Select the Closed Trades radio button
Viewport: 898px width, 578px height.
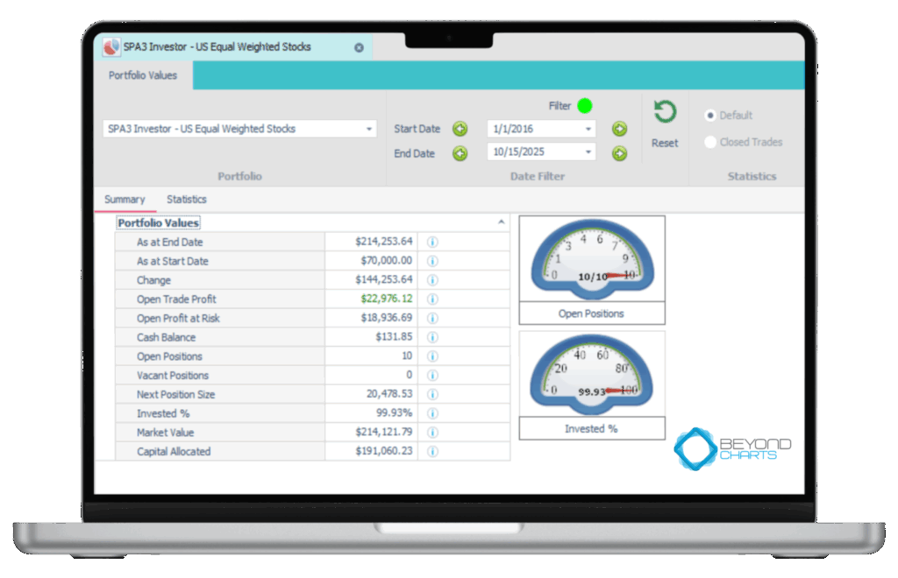(710, 142)
